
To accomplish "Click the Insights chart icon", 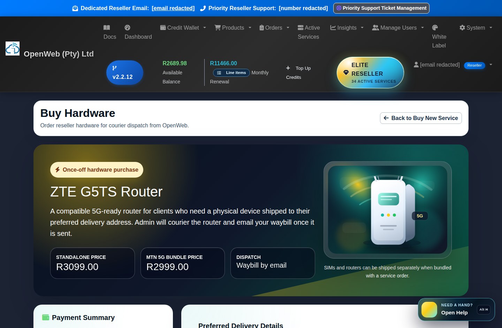I will (x=333, y=28).
